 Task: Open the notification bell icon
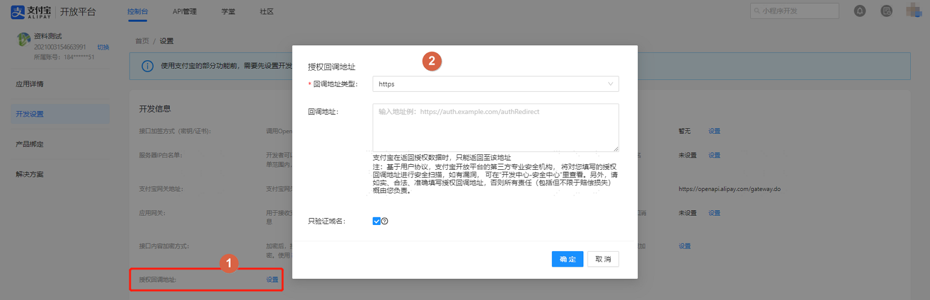860,11
